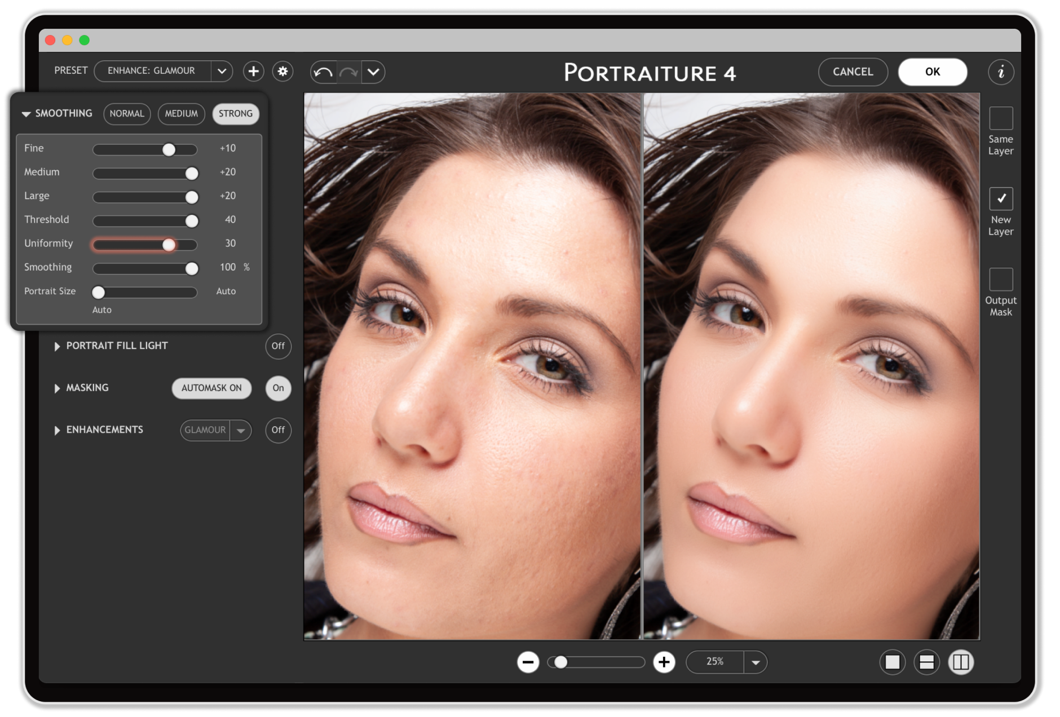Click the zoom out minus icon

[x=528, y=662]
